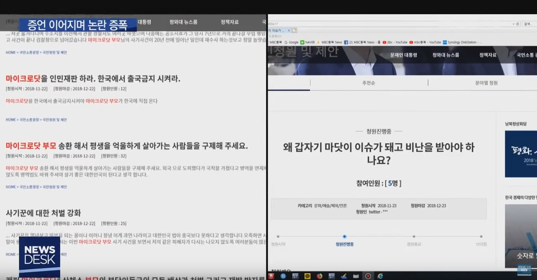Viewport: 537px width, 280px height.
Task: Click the refresh icon in the address bar
Action: (518, 24)
